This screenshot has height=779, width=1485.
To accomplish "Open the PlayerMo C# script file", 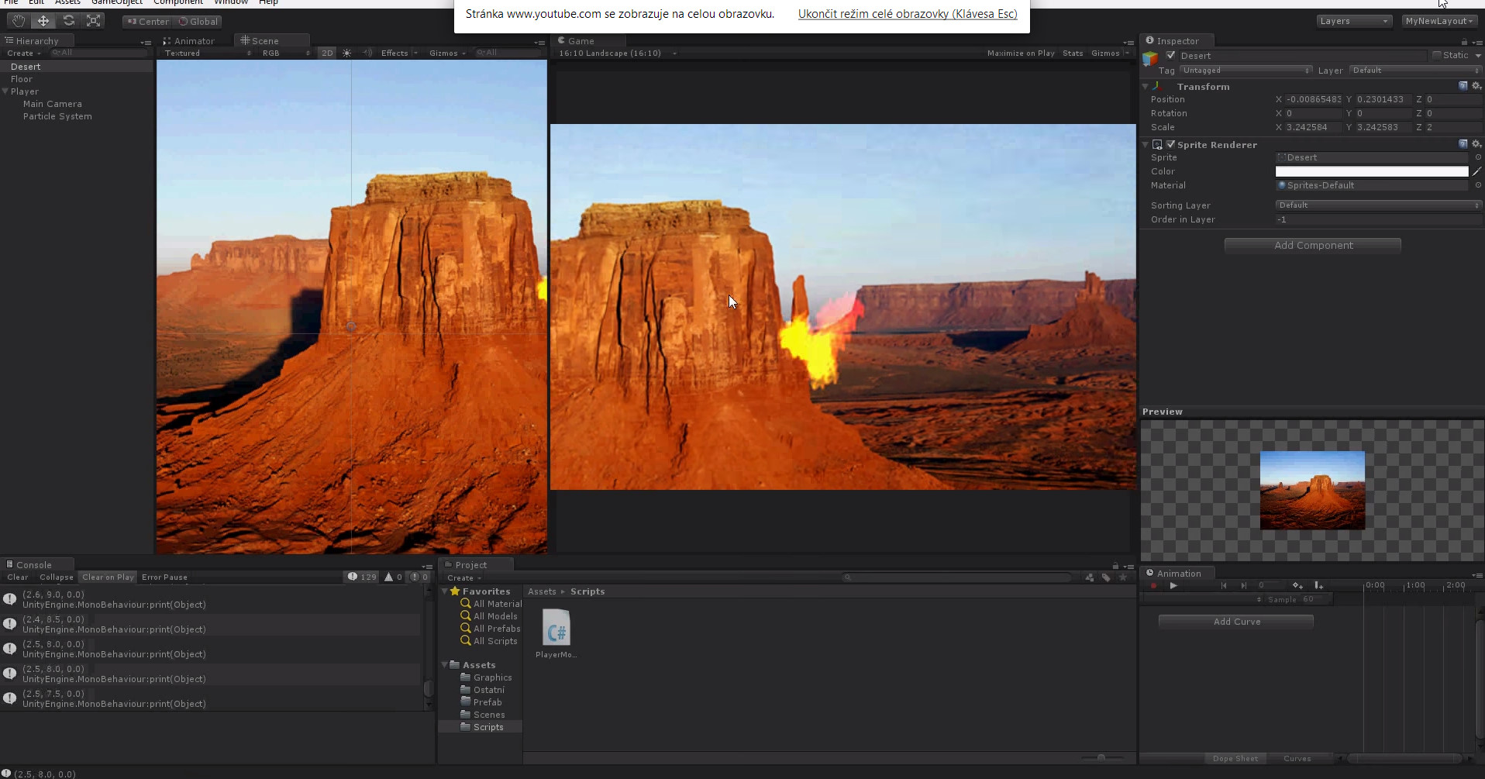I will tap(556, 628).
